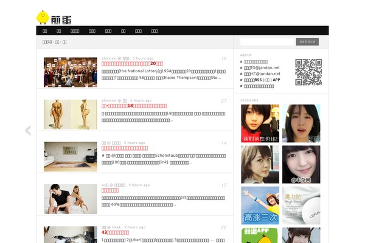Click comment count 27
The height and width of the screenshot is (243, 365).
pos(223,101)
